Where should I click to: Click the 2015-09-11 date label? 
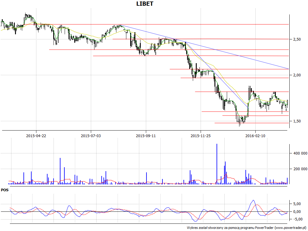point(146,136)
